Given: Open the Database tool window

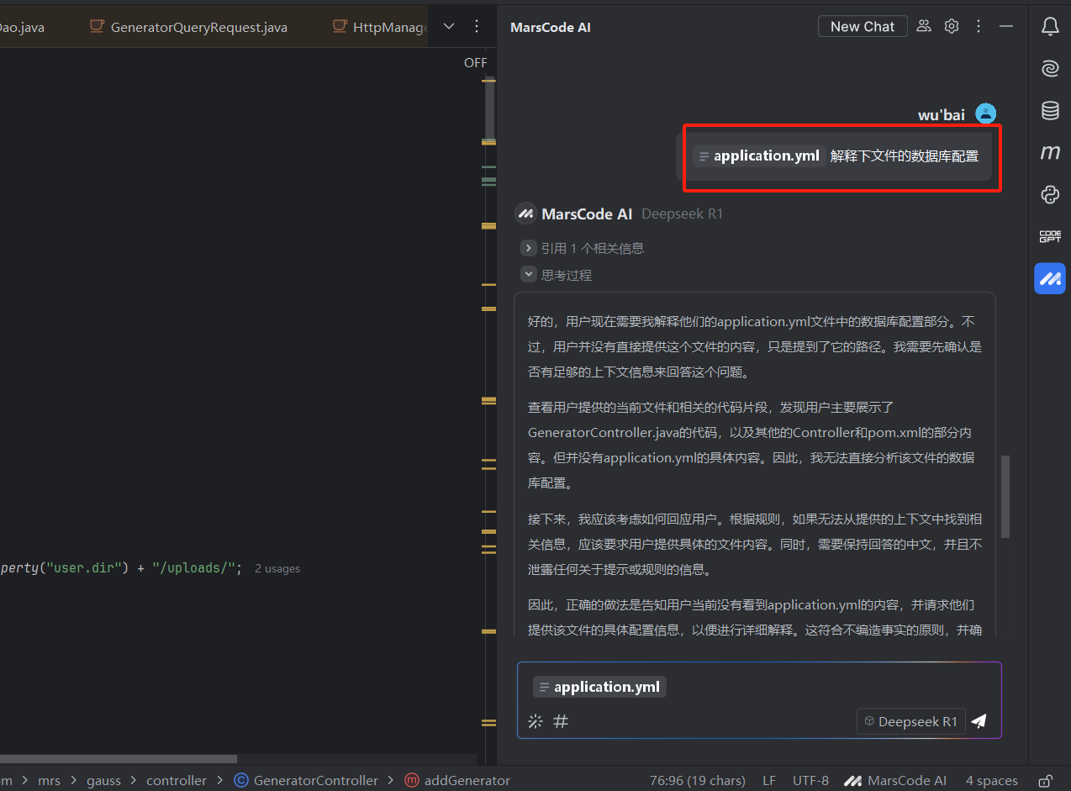Looking at the screenshot, I should (1050, 110).
